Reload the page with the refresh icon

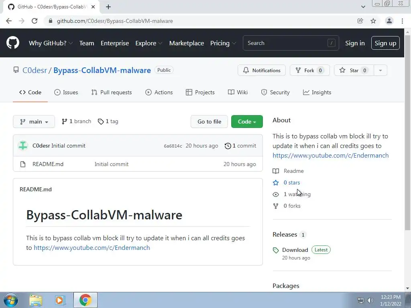(x=35, y=21)
